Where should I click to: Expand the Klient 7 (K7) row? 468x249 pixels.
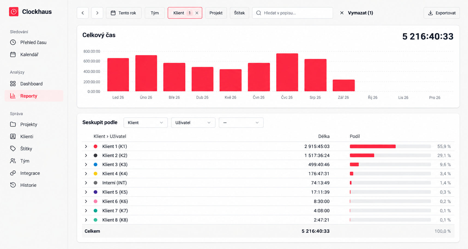pyautogui.click(x=86, y=211)
